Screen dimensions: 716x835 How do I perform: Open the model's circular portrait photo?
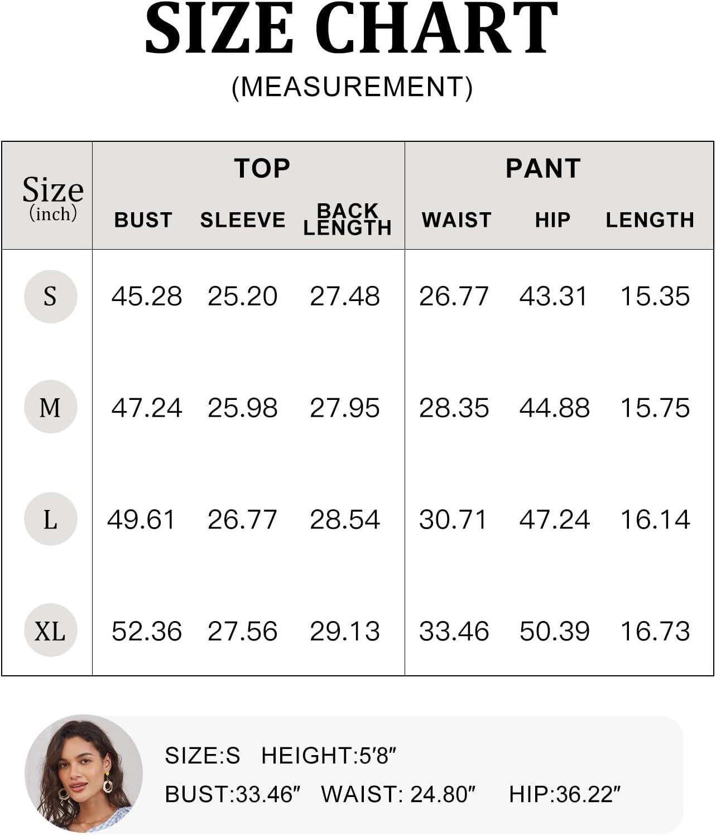[84, 774]
